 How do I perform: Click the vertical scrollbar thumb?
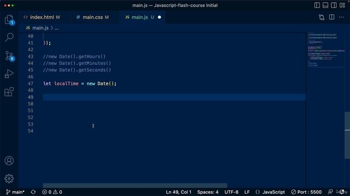[x=347, y=136]
